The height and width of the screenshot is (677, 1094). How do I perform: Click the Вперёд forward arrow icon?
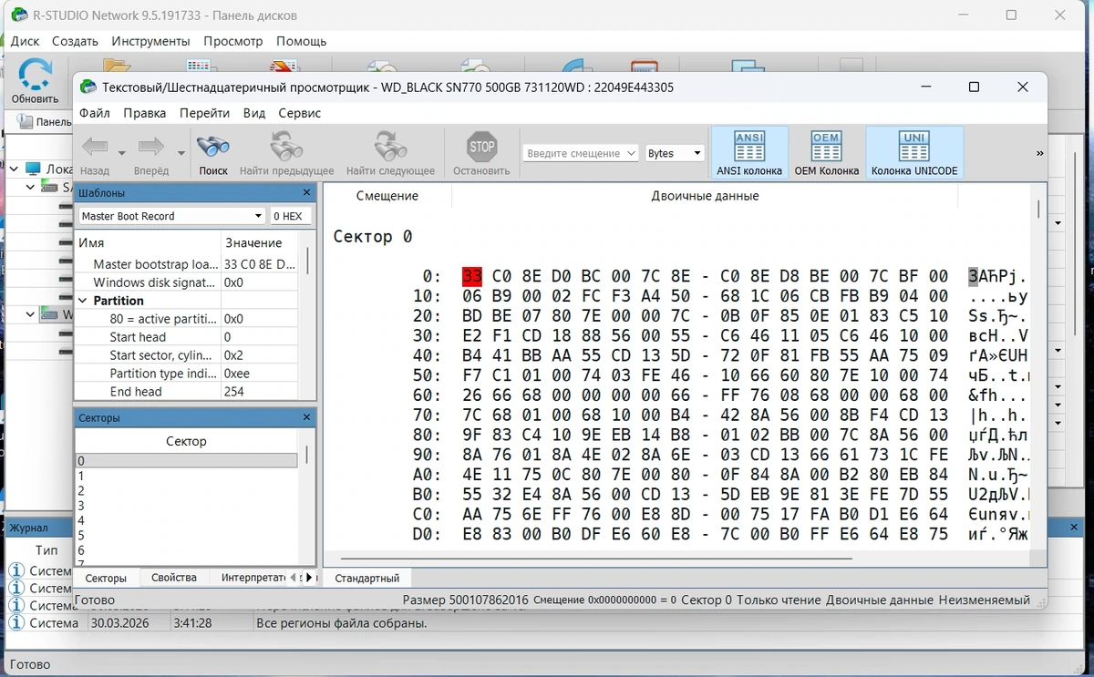[x=150, y=147]
